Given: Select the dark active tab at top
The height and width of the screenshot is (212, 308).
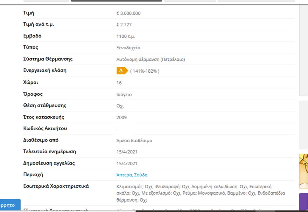Looking at the screenshot, I should click(x=116, y=1).
